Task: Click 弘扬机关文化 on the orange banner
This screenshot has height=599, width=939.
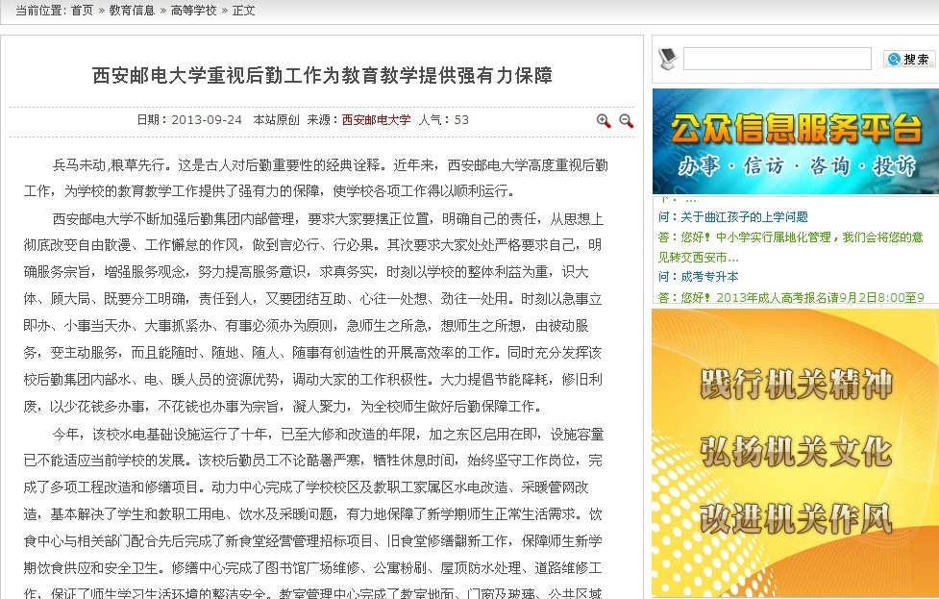Action: point(796,450)
